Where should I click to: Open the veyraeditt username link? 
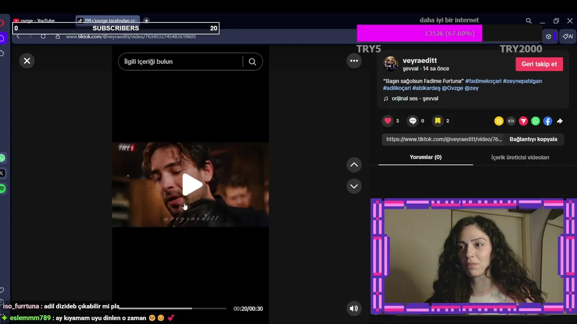click(x=420, y=60)
